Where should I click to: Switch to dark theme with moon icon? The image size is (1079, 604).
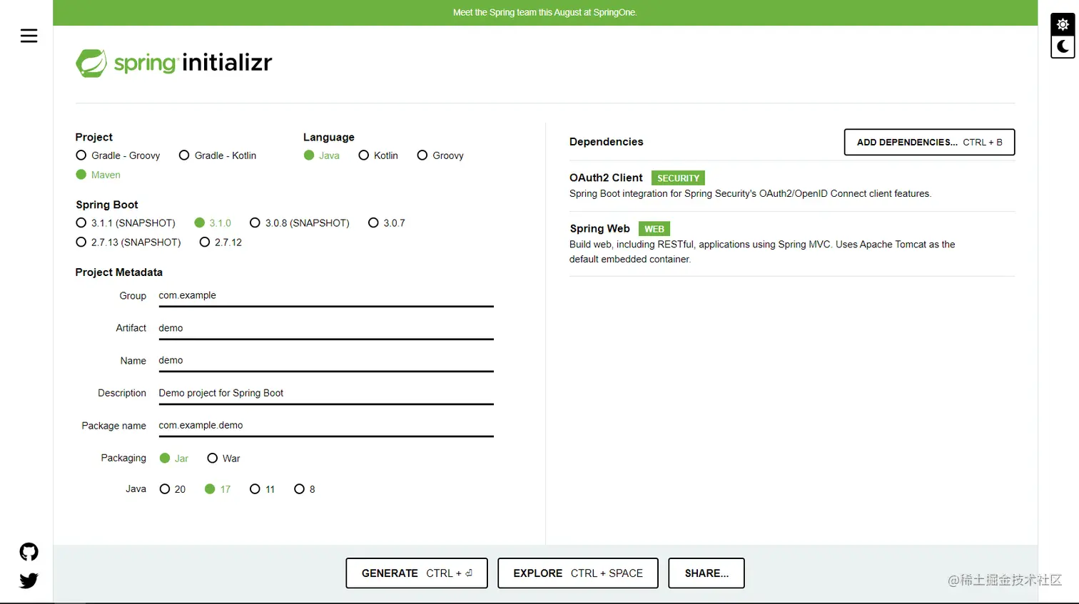pos(1063,46)
